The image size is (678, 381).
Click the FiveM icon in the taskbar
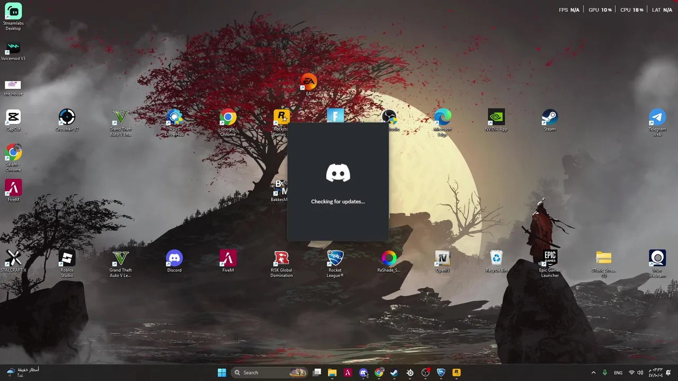pyautogui.click(x=347, y=373)
